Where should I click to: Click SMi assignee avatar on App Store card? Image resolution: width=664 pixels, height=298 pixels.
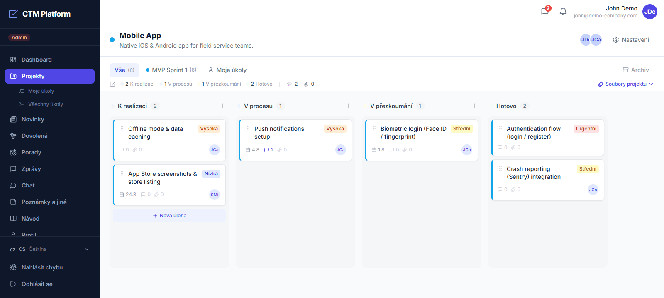[x=215, y=195]
